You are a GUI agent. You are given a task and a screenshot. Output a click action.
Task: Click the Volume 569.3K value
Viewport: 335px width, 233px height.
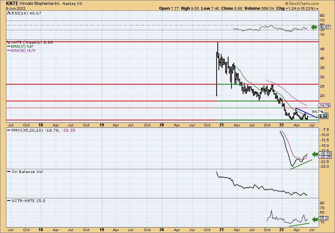259,8
